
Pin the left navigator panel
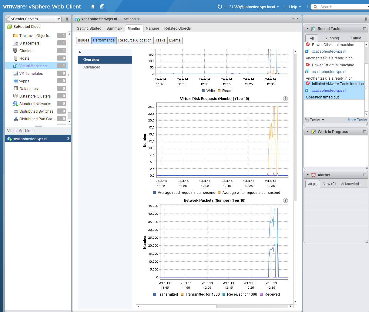point(67,19)
